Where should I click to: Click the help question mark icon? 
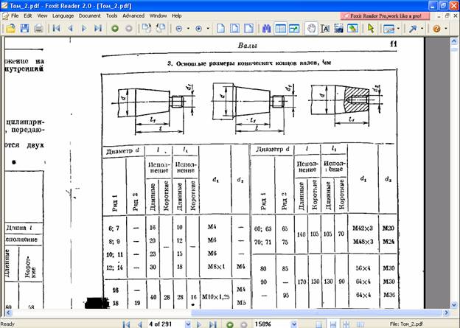436,28
